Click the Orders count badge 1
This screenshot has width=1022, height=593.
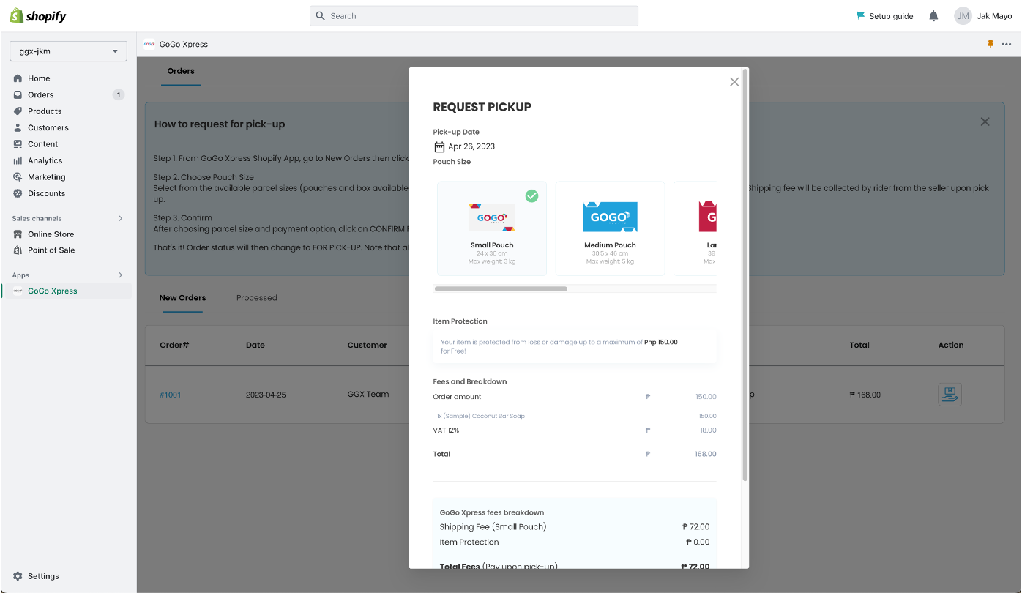click(118, 94)
